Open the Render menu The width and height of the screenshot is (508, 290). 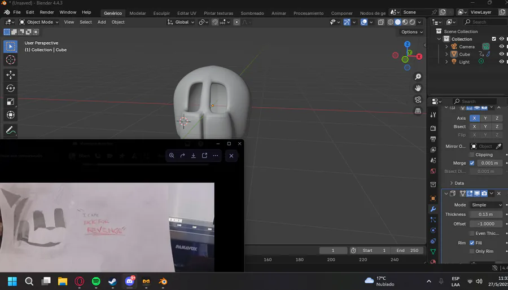(47, 12)
